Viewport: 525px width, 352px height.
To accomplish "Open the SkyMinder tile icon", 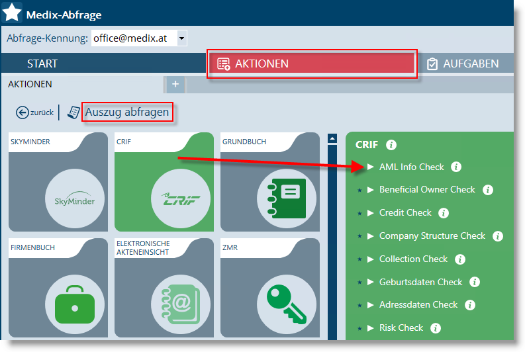I will (x=75, y=197).
